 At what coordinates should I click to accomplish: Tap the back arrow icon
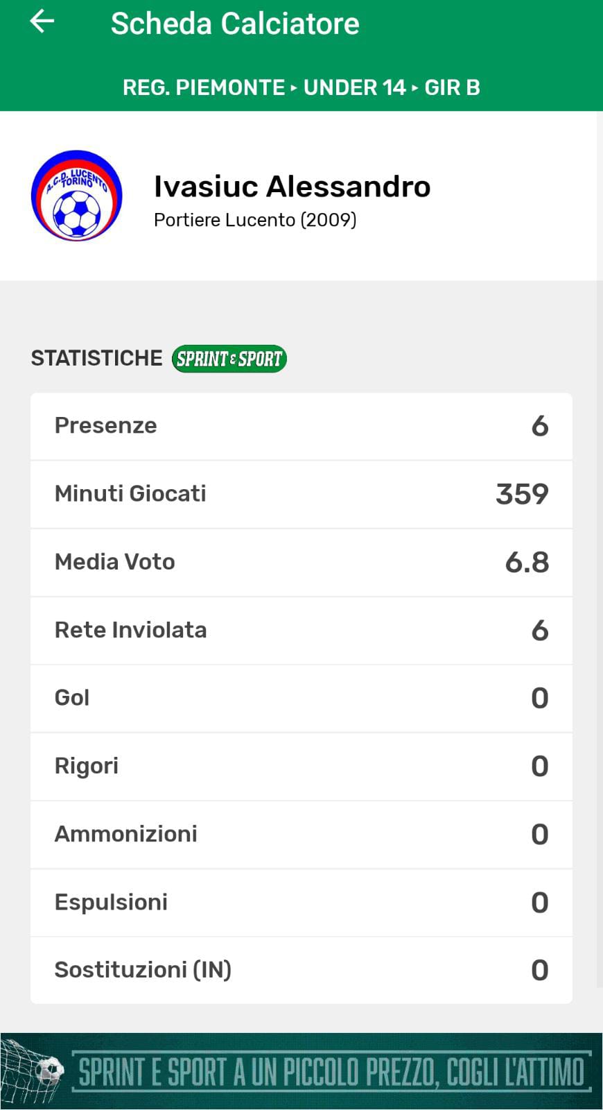point(42,22)
